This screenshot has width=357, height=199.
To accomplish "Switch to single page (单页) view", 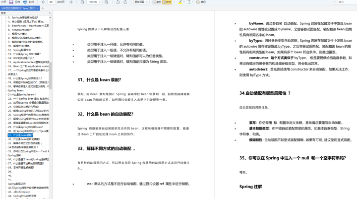I will click(157, 2).
